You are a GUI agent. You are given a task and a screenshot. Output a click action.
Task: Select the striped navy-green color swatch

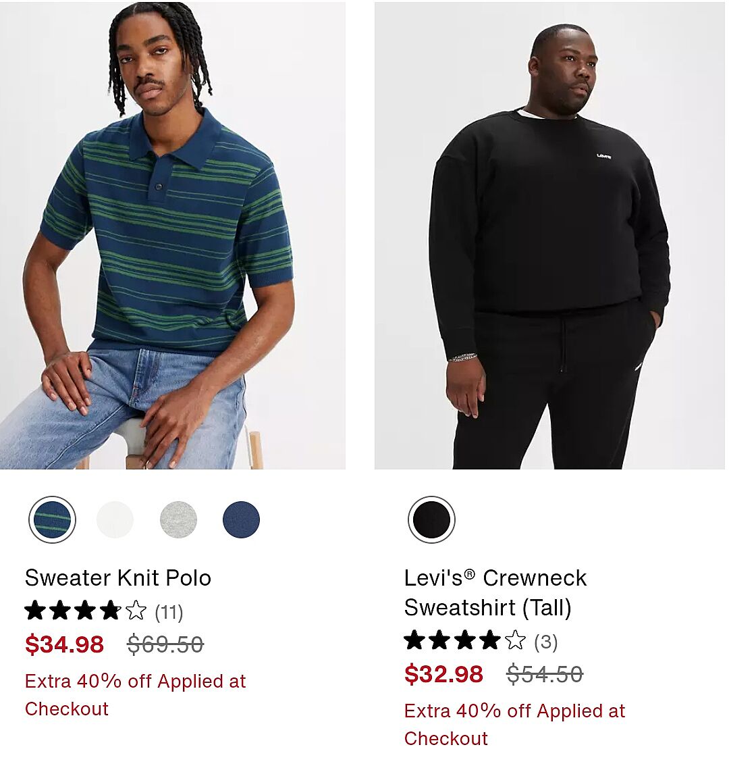pyautogui.click(x=53, y=519)
